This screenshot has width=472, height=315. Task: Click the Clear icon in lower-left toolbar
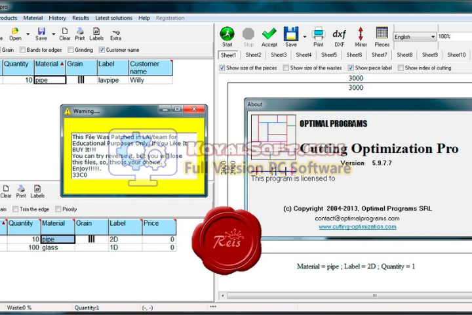(6, 188)
